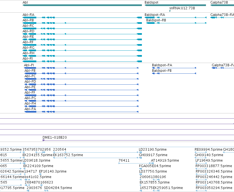This screenshot has height=192, width=234.
Task: Click the LD37750.5prime EST label
Action: tap(153, 171)
